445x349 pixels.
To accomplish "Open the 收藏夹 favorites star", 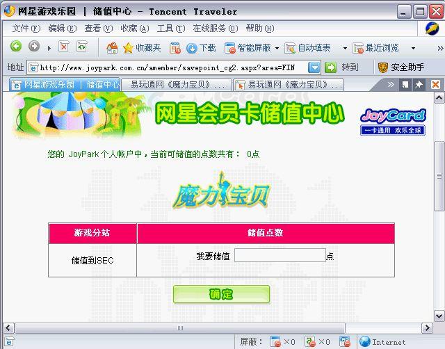I will (x=142, y=48).
